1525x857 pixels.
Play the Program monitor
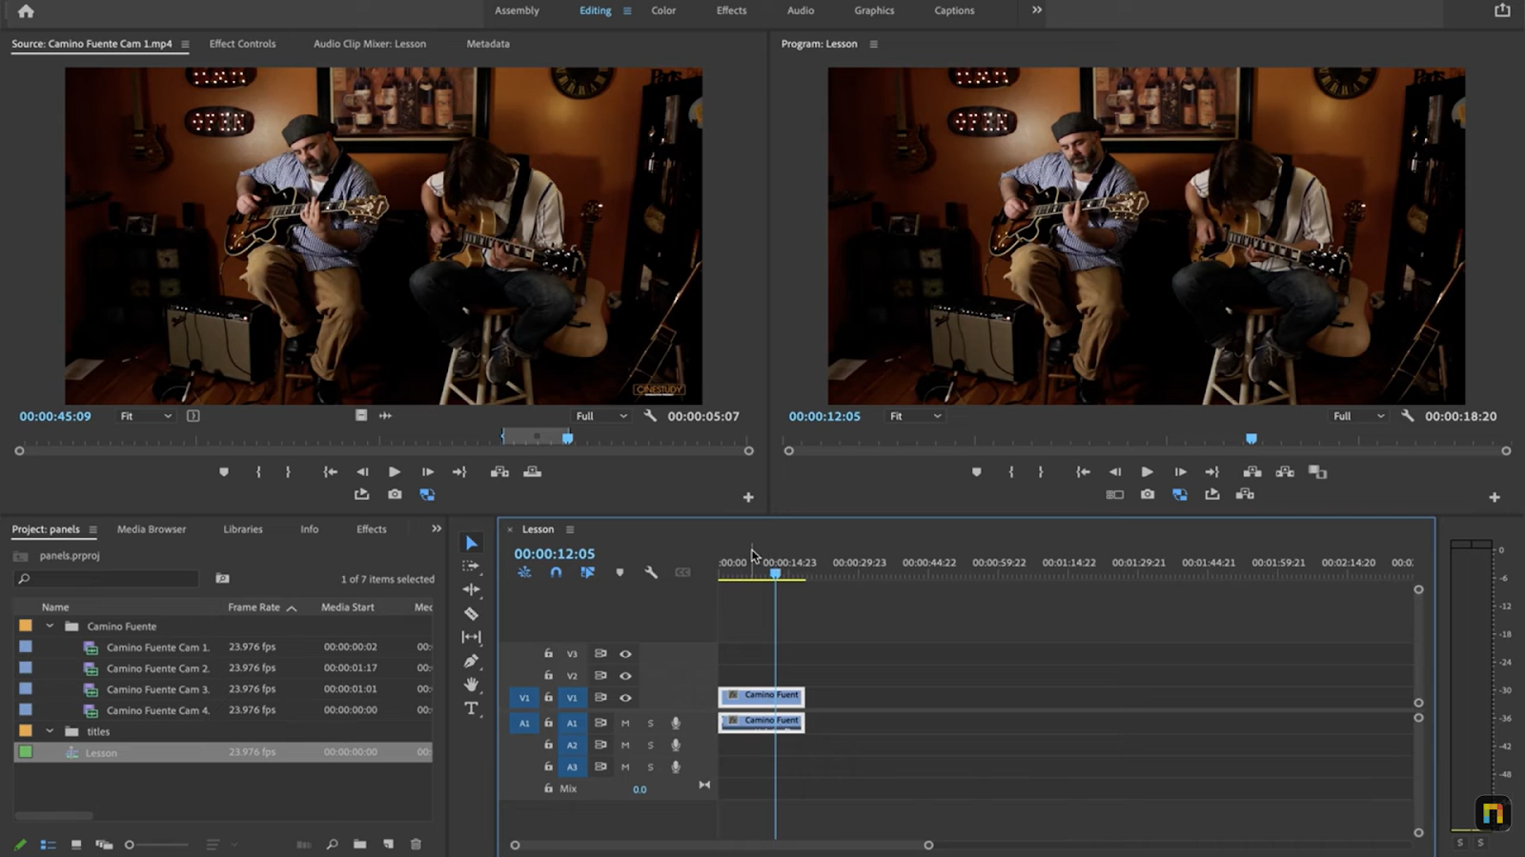click(x=1147, y=472)
